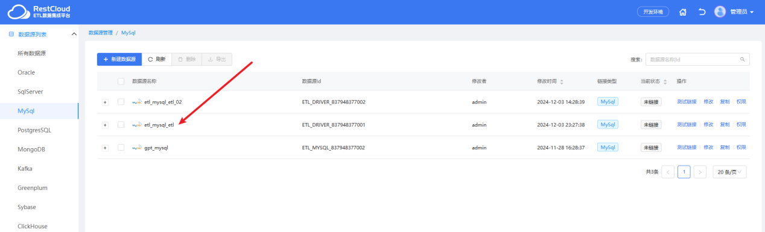
Task: Click the 开发环境 environment button
Action: coord(653,12)
